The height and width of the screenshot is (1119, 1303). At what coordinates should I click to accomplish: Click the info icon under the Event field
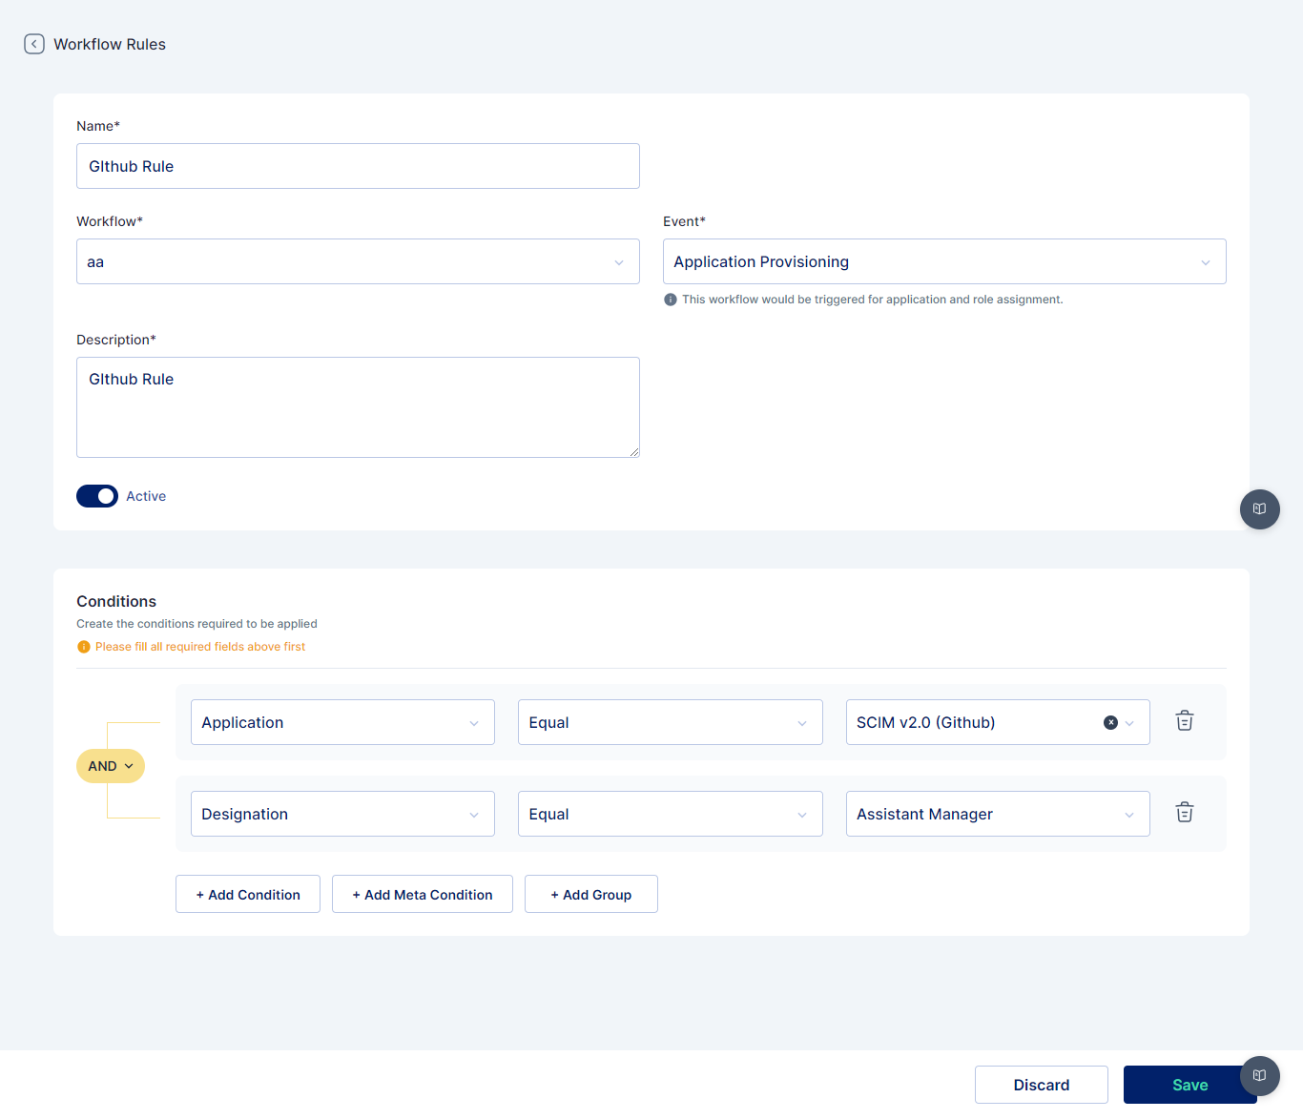point(671,300)
